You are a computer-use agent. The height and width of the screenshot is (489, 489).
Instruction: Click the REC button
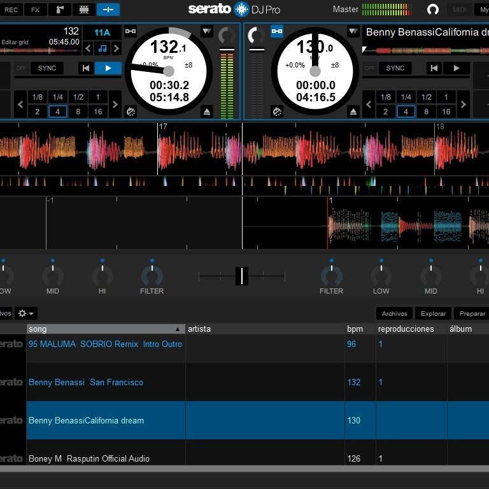pyautogui.click(x=11, y=10)
